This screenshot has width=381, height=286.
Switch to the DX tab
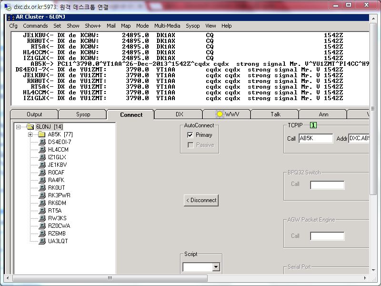[179, 114]
